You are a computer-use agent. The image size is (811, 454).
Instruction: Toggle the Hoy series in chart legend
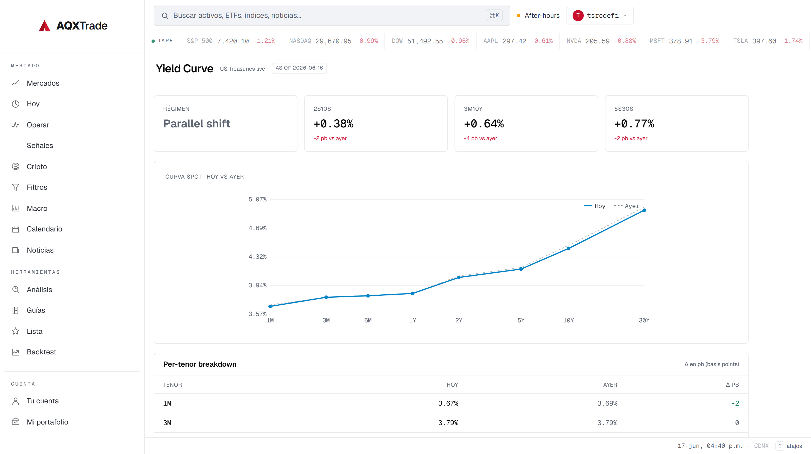[594, 206]
